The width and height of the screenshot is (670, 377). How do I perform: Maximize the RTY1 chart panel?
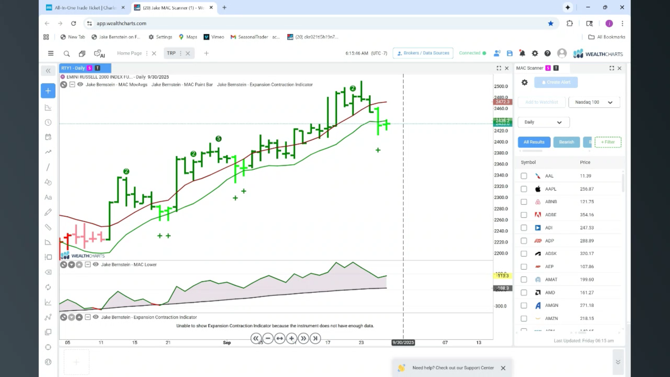(499, 68)
